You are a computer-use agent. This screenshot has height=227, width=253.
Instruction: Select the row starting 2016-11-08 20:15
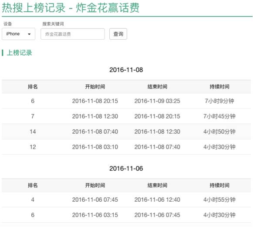pyautogui.click(x=126, y=101)
